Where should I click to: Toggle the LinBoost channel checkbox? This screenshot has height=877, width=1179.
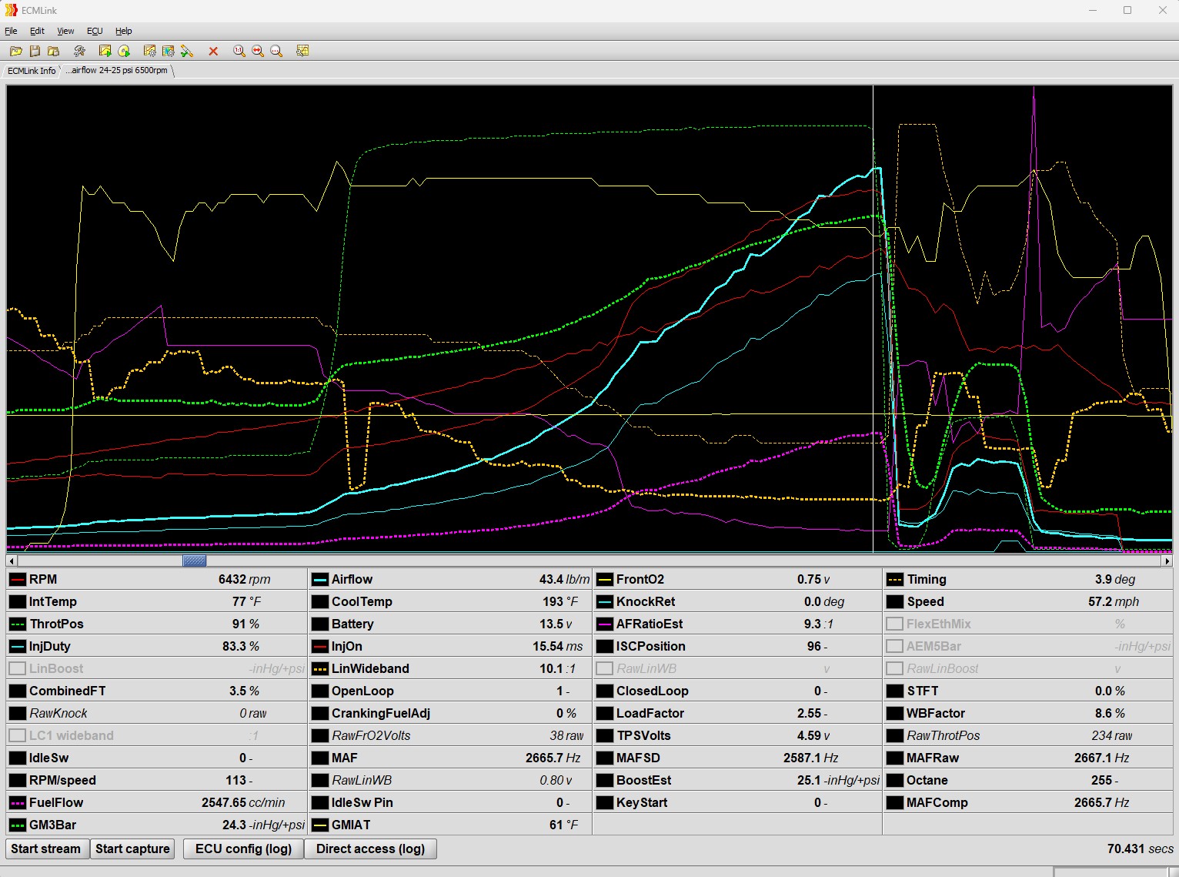[x=17, y=668]
